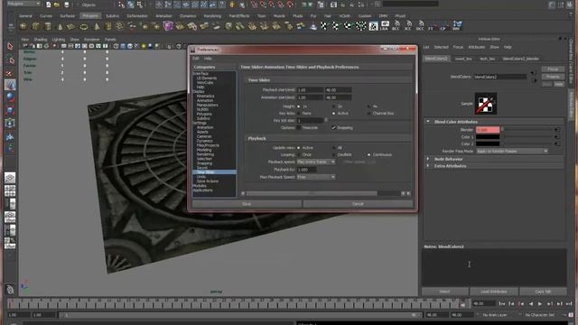Go to start of playback range
The image size is (578, 325).
click(502, 304)
